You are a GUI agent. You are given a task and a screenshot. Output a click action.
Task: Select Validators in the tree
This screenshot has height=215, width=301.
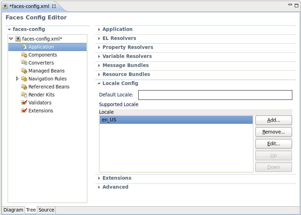tap(40, 103)
